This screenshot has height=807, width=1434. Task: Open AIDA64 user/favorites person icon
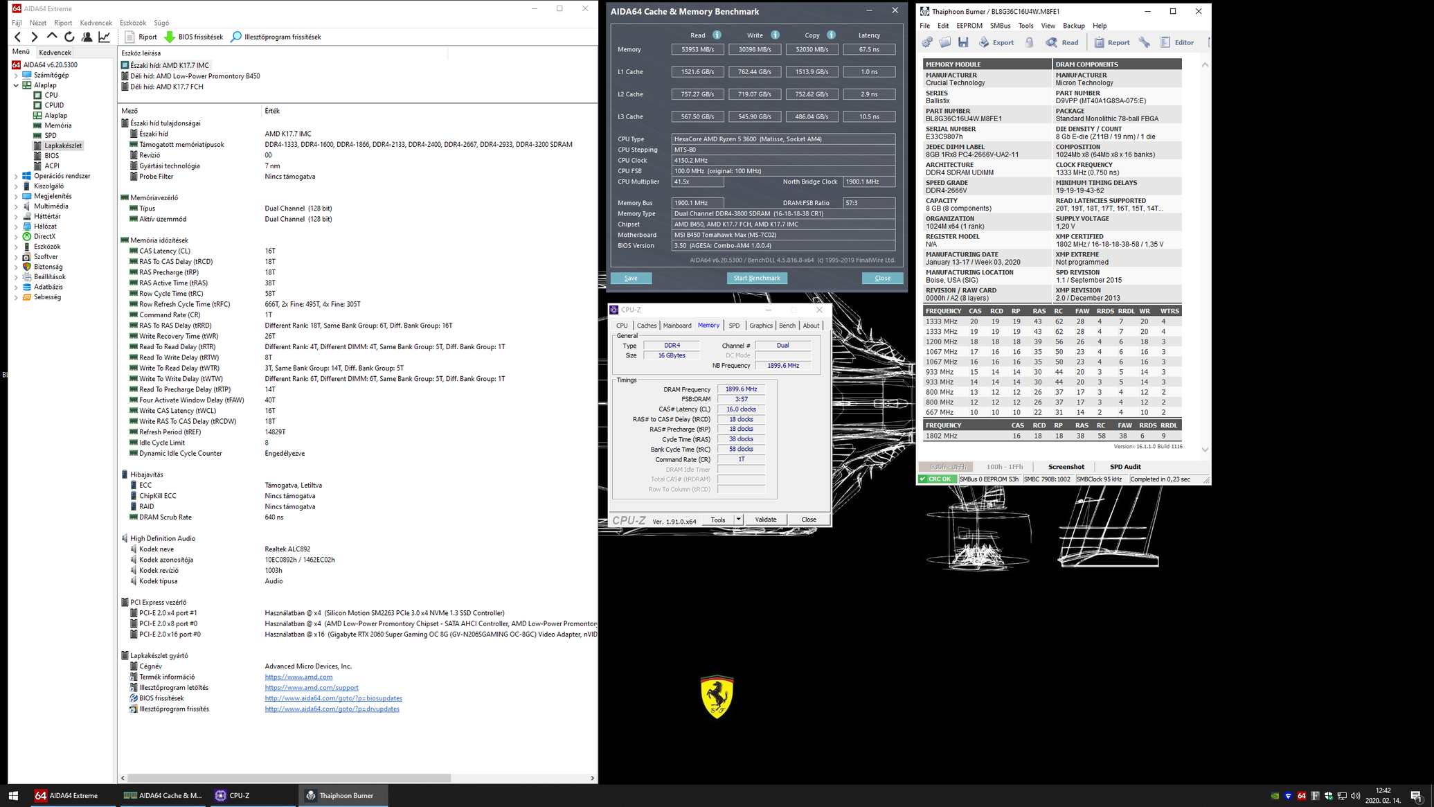tap(87, 37)
